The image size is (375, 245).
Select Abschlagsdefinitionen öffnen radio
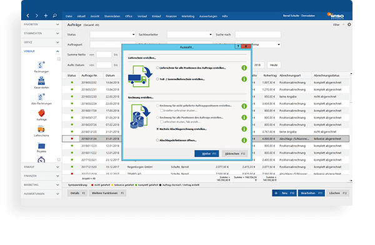[x=157, y=140]
